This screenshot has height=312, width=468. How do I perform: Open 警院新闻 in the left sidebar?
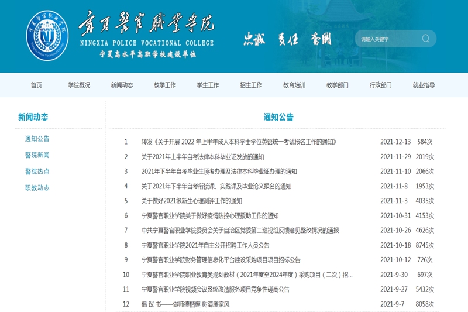pyautogui.click(x=37, y=155)
